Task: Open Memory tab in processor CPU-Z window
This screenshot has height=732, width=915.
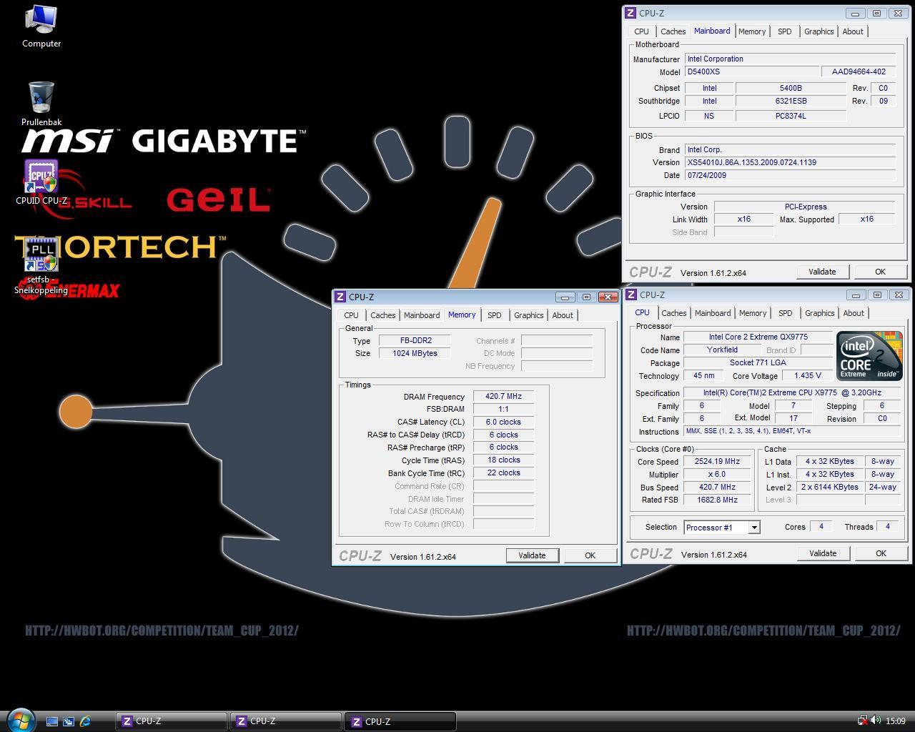Action: click(x=753, y=313)
